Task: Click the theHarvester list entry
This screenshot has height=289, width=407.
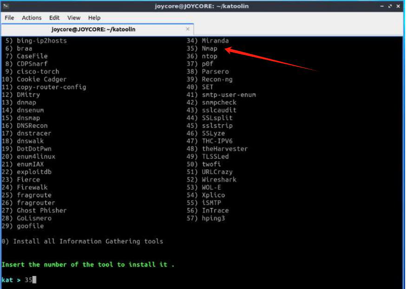Action: pyautogui.click(x=224, y=149)
